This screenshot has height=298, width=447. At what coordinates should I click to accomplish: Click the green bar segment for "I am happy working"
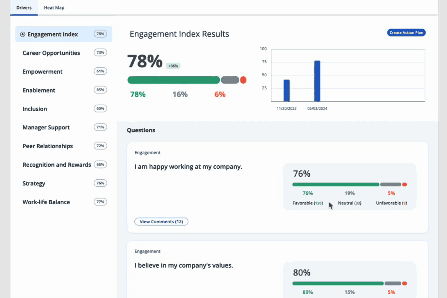coord(336,184)
